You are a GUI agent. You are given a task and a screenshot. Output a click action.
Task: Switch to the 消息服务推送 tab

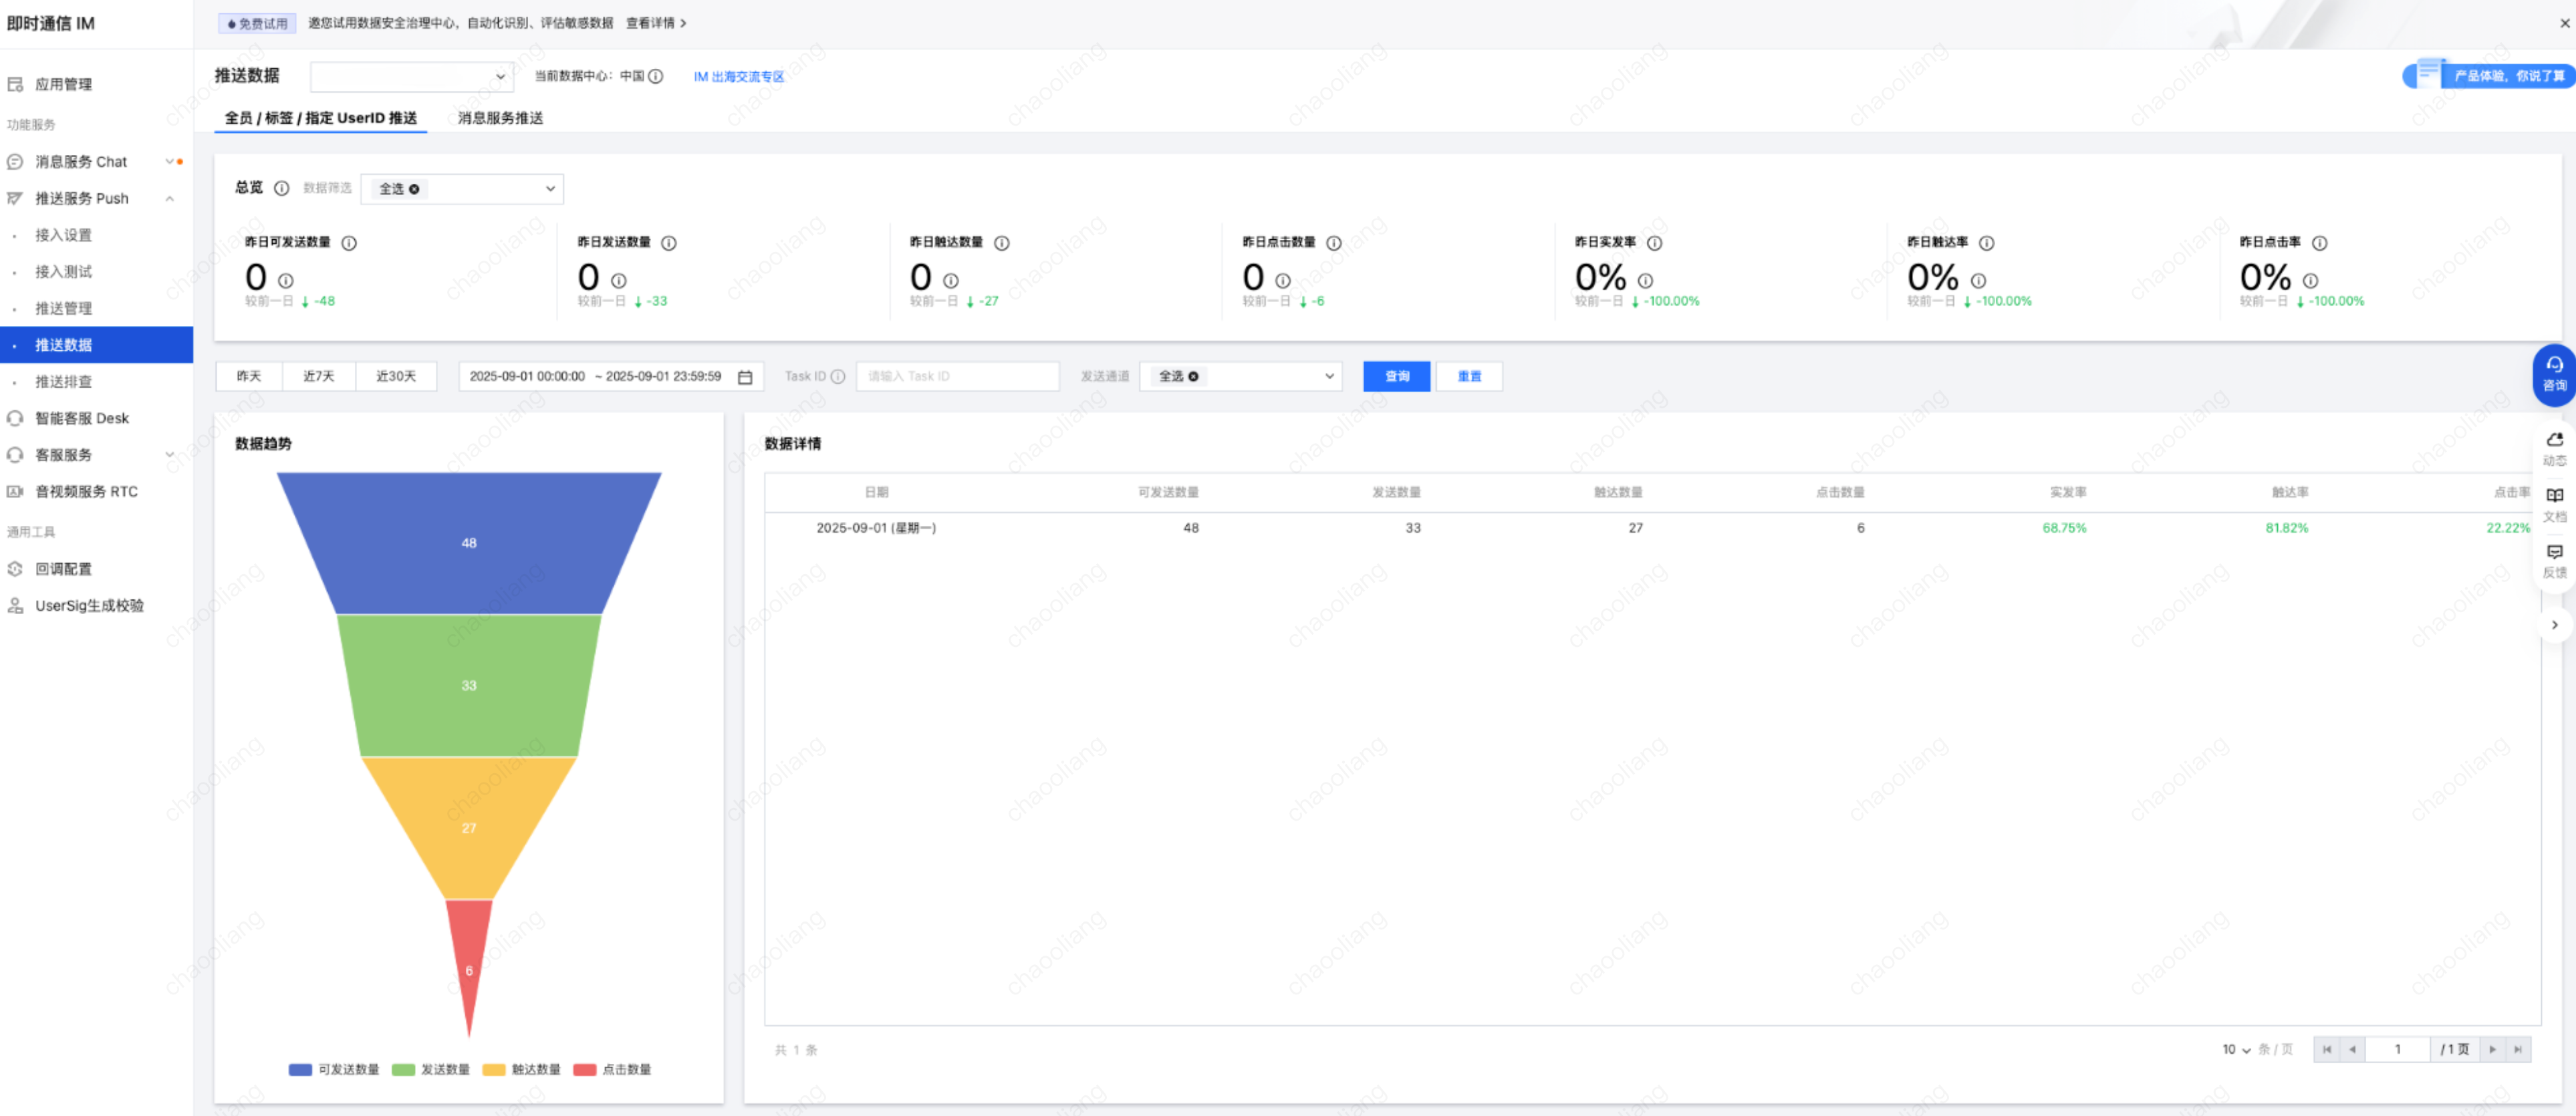tap(500, 118)
